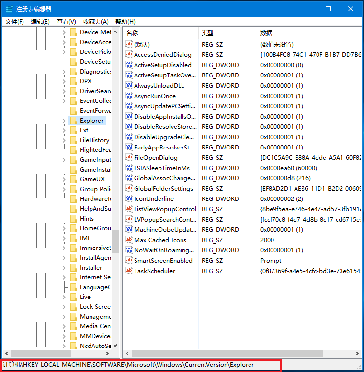The height and width of the screenshot is (372, 364).
Task: Select the LVPopupSearchCont... value name
Action: coord(165,219)
